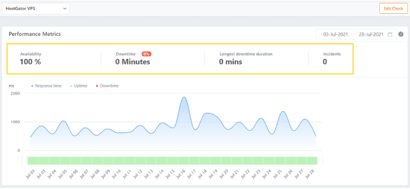Click the info icon beside date range
Viewport: 410px width, 189px height.
pyautogui.click(x=401, y=34)
